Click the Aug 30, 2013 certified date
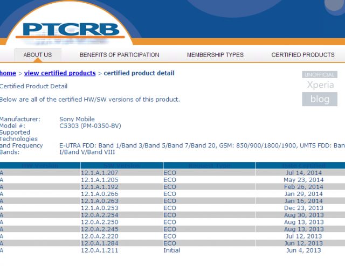This screenshot has height=266, width=345. [x=303, y=215]
